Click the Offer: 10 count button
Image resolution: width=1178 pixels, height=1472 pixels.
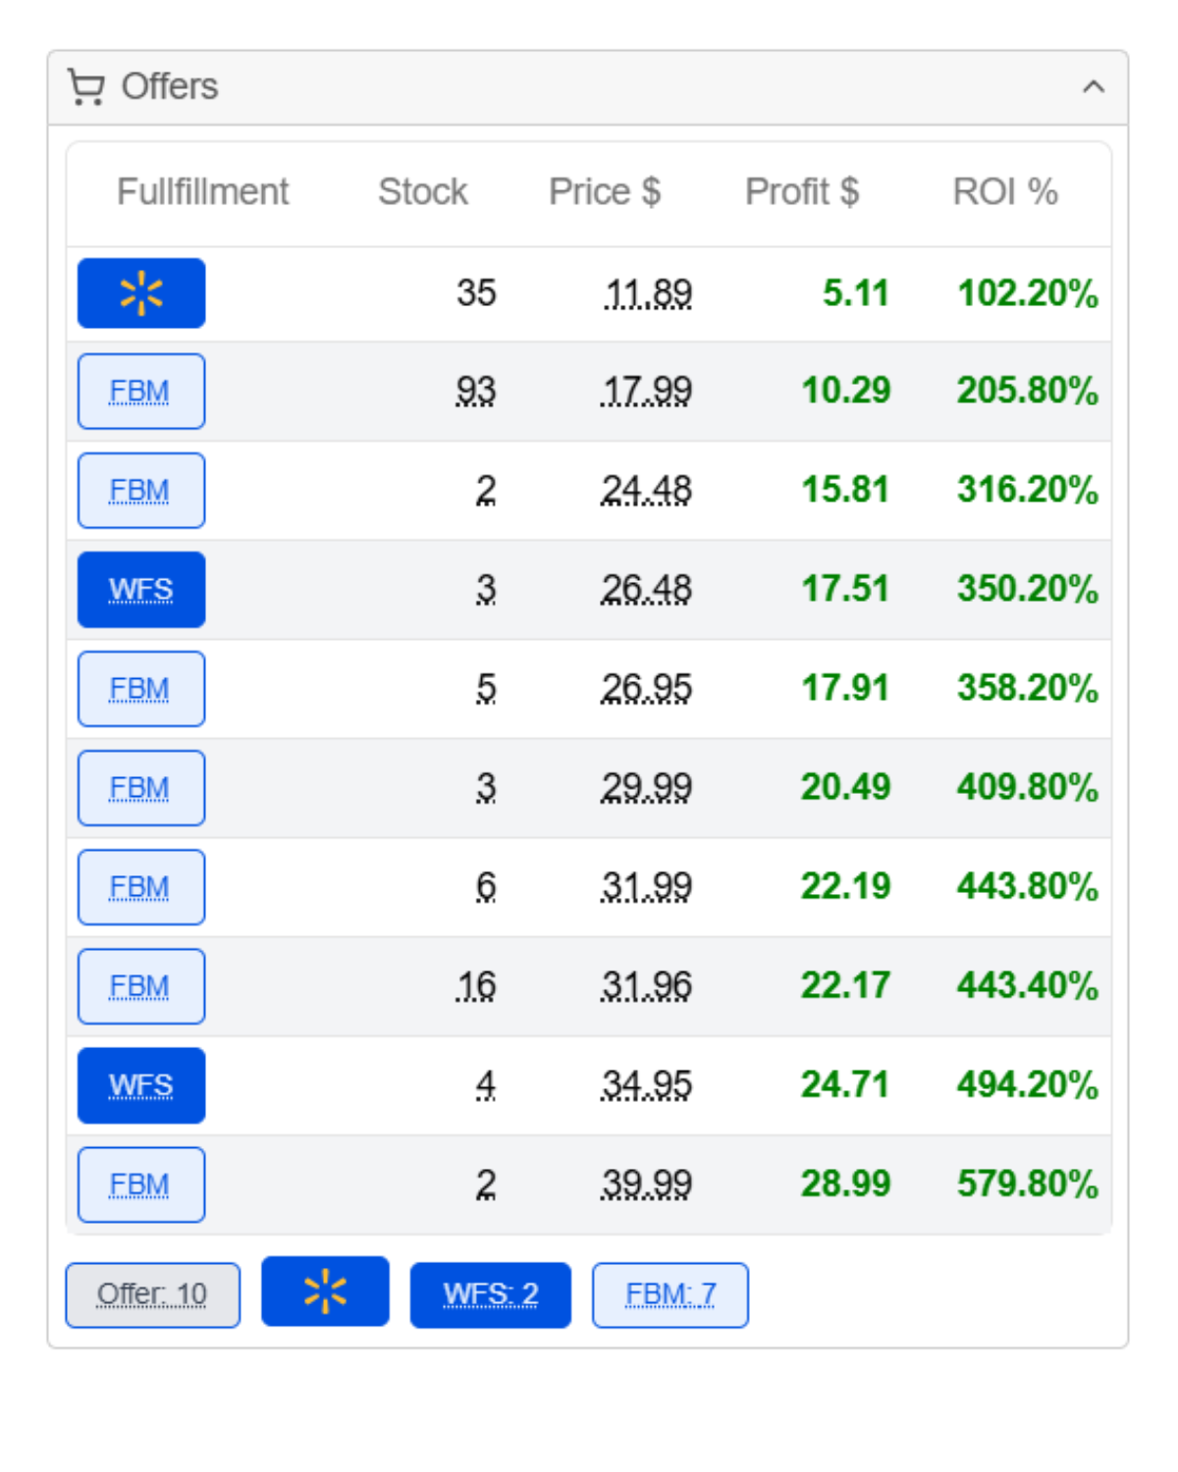click(x=152, y=1295)
